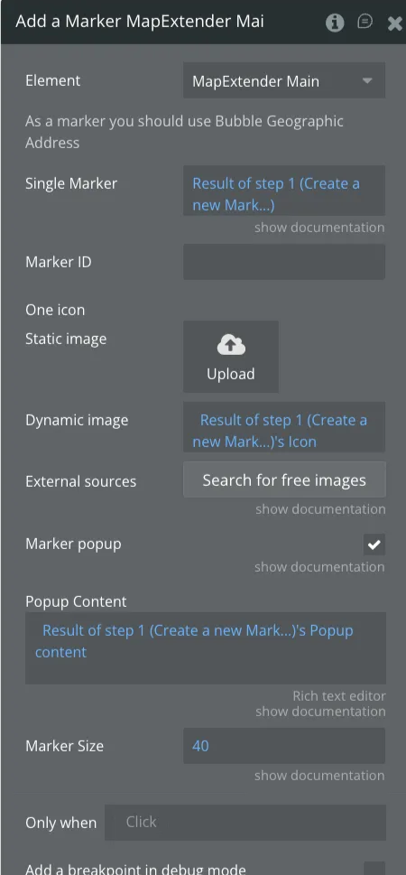
Task: Open the Rich text editor link
Action: coord(339,696)
